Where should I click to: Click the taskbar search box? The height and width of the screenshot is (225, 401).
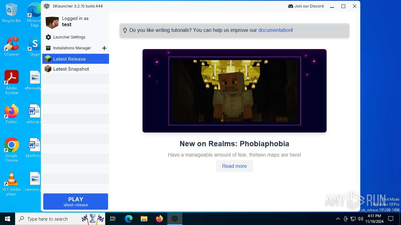(x=60, y=219)
